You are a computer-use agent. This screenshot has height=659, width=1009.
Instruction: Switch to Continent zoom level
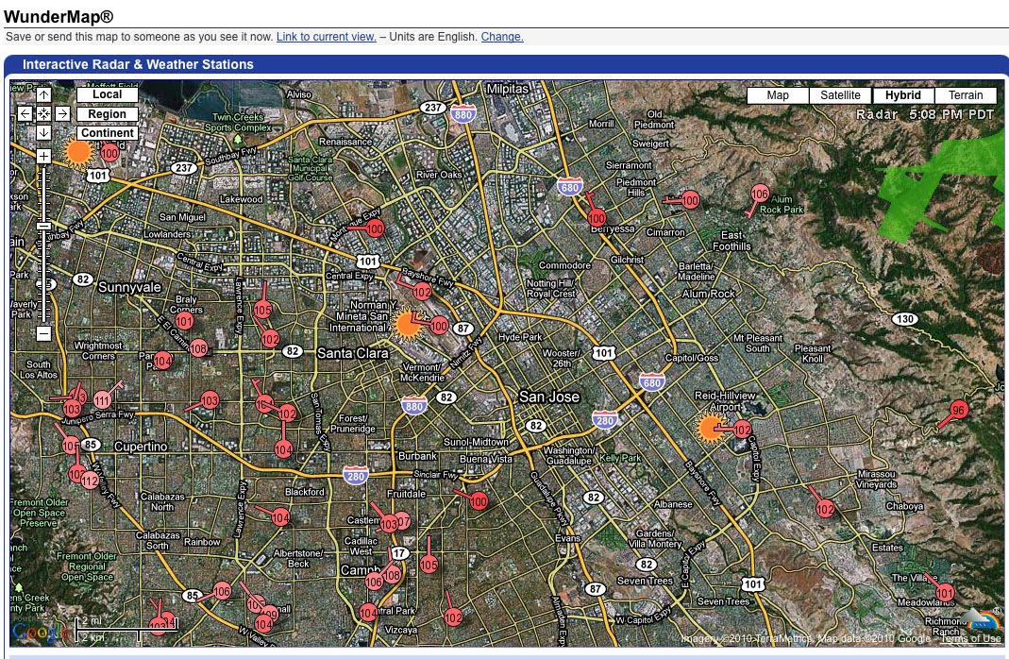[x=108, y=133]
